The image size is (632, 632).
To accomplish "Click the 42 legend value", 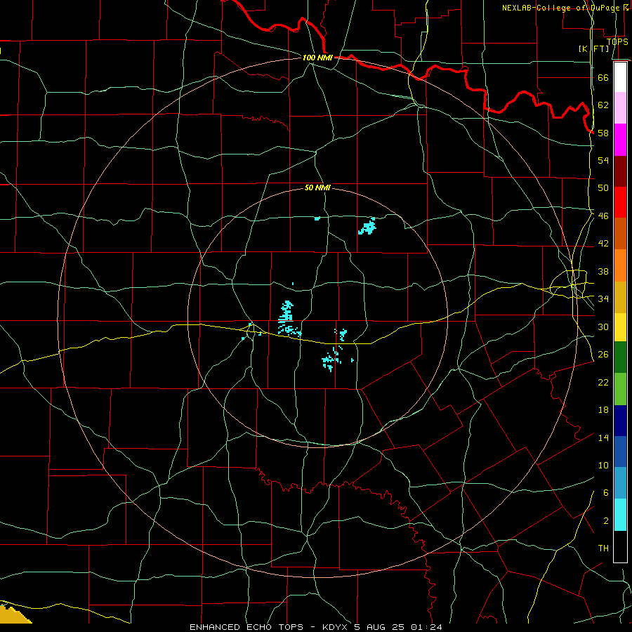I will click(603, 244).
